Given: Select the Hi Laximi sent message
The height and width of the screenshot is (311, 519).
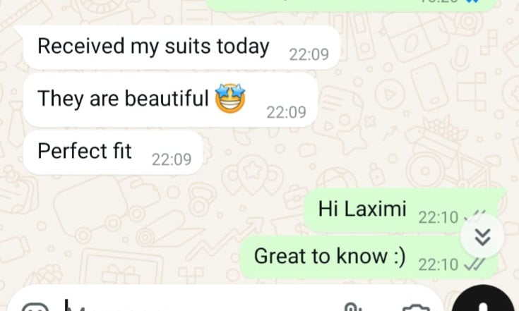Looking at the screenshot, I should [x=404, y=210].
